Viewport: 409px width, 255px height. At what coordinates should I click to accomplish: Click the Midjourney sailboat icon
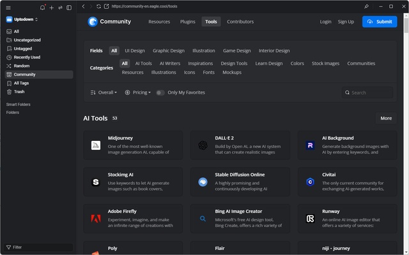96,145
